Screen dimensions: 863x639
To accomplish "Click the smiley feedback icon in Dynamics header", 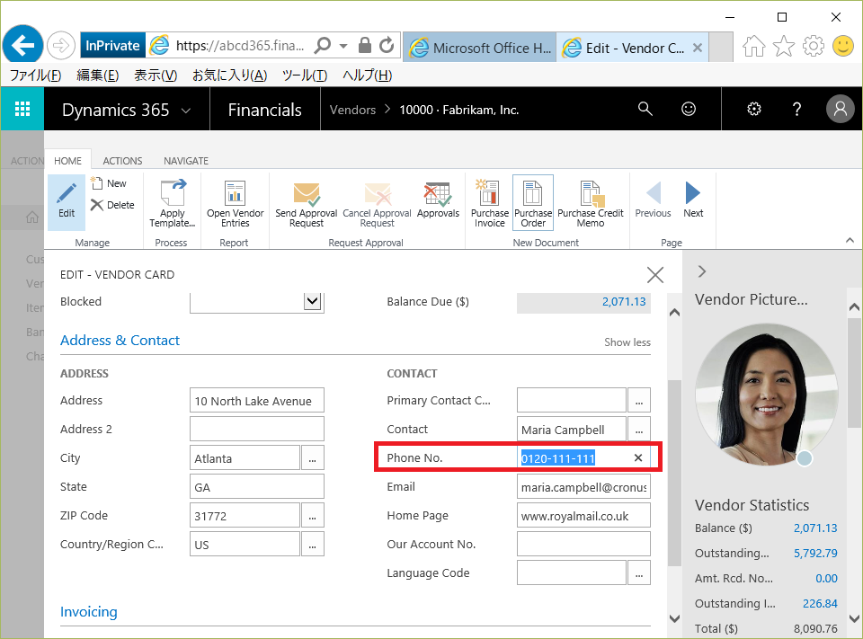I will [689, 109].
